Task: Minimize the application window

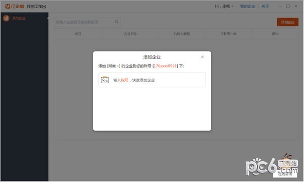Action: [280, 7]
